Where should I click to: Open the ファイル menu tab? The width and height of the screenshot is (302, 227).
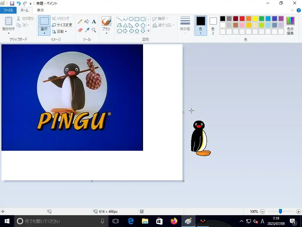click(8, 10)
